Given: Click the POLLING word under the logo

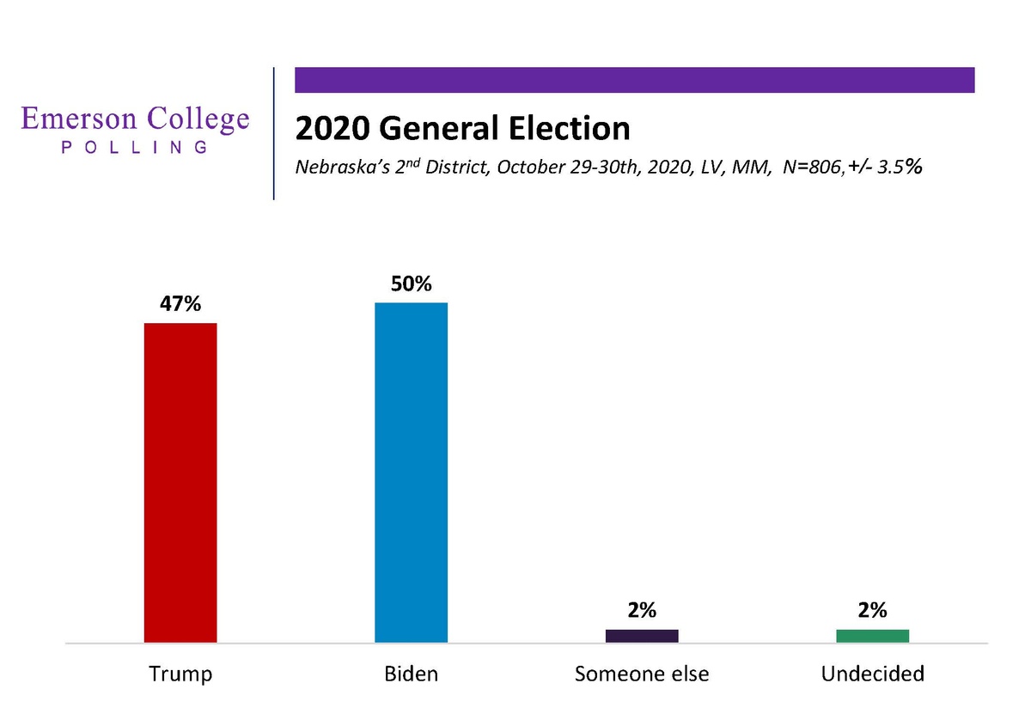Looking at the screenshot, I should pos(136,147).
